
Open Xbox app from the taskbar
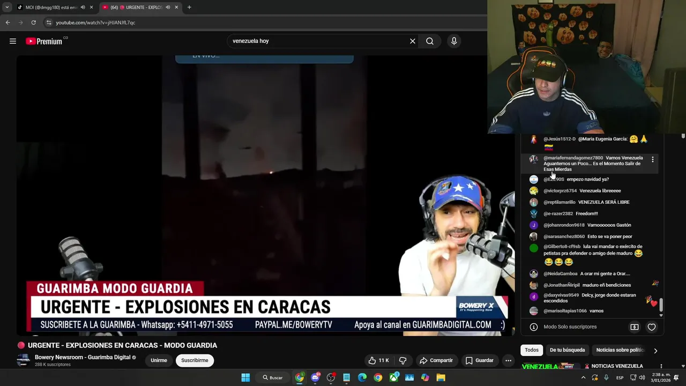tap(394, 377)
